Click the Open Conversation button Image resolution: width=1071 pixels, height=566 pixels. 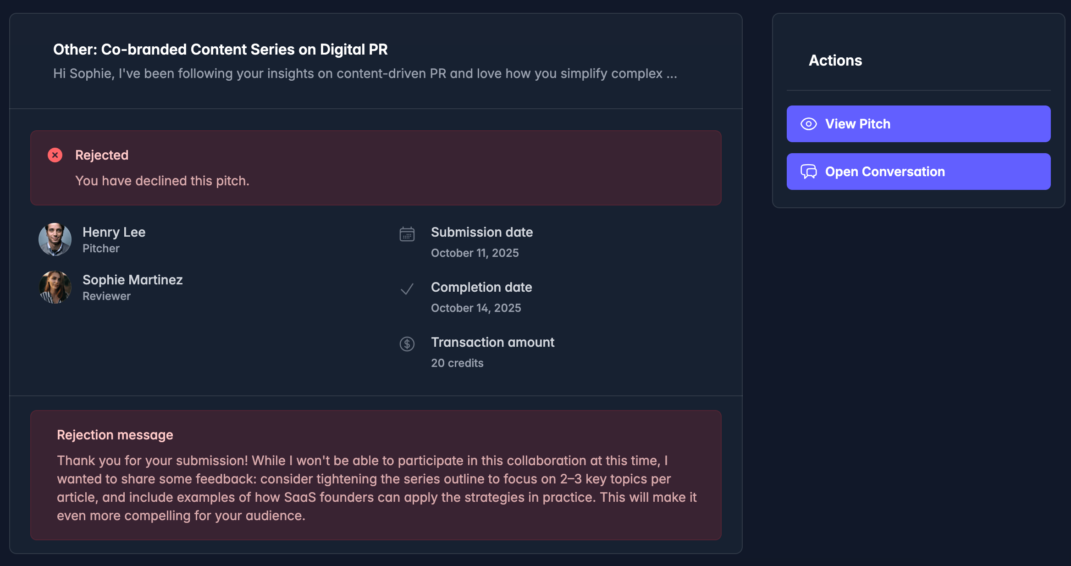(x=917, y=171)
